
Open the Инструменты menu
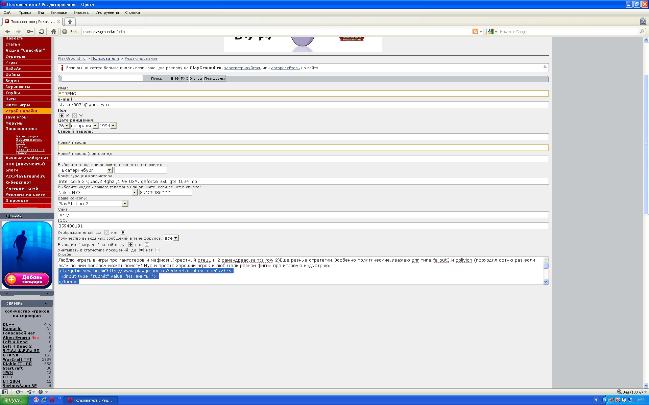point(107,12)
